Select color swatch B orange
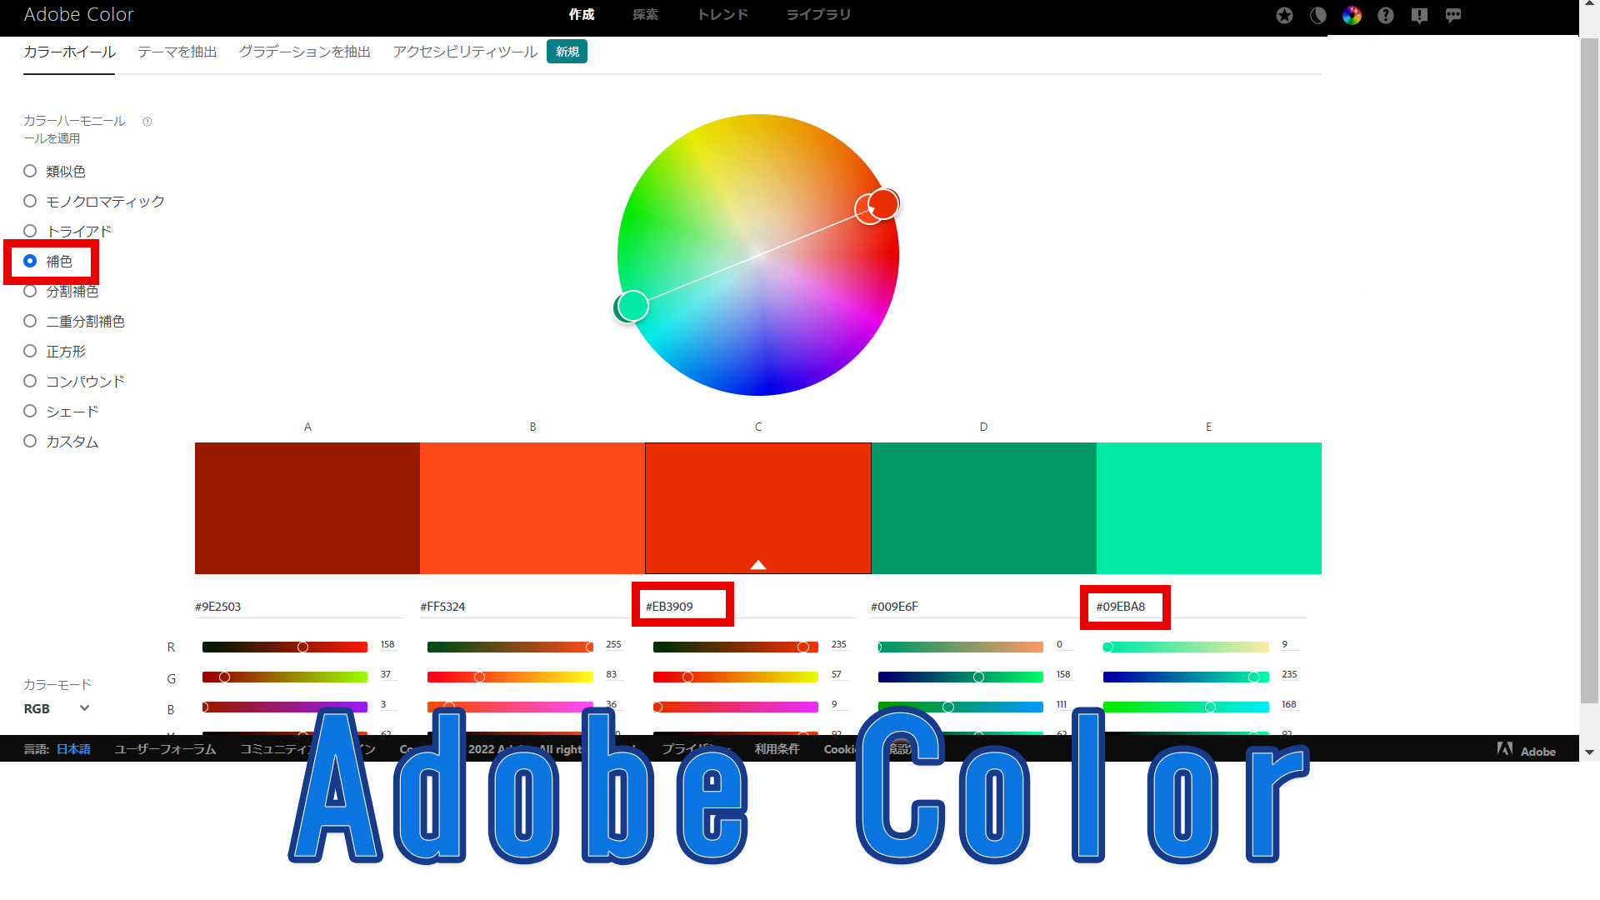Image resolution: width=1600 pixels, height=900 pixels. [532, 508]
